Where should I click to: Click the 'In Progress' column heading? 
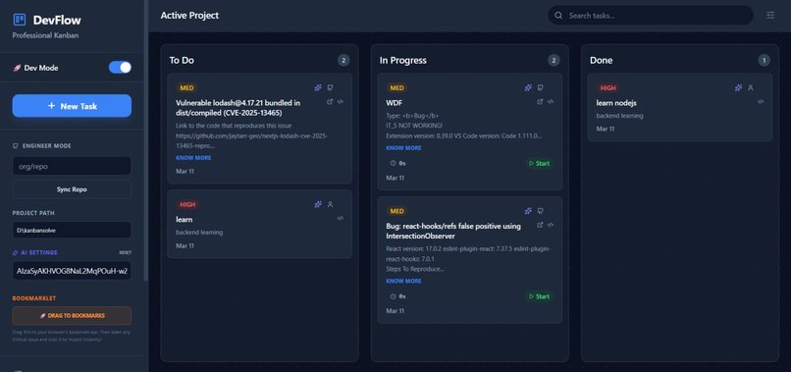pyautogui.click(x=403, y=60)
